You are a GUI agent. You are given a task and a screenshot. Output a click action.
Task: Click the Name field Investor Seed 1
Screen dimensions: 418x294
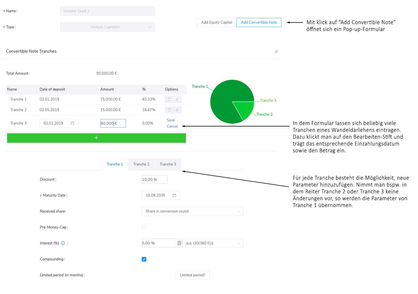[107, 11]
